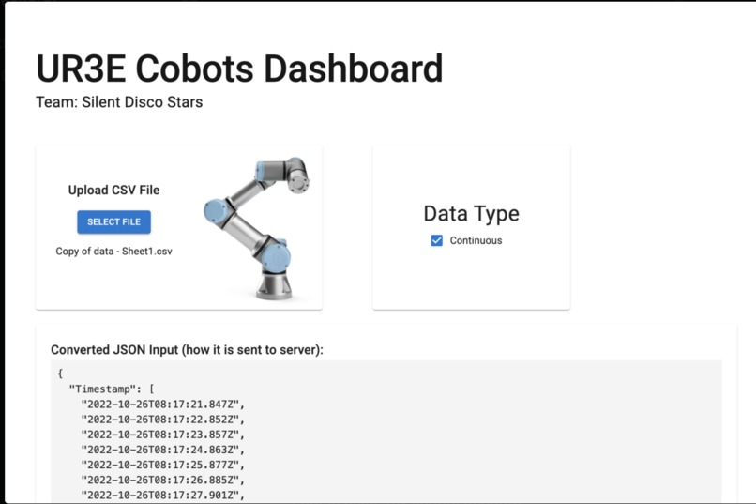756x504 pixels.
Task: Click timestamp 2022-10-26T08:17:22.852Z
Action: coord(163,420)
